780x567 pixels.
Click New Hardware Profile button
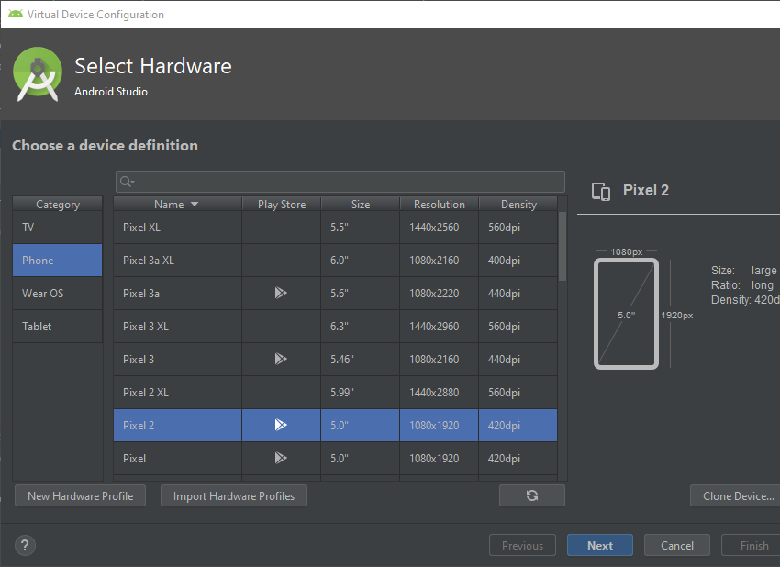pos(81,495)
